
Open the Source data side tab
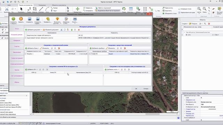(17, 35)
